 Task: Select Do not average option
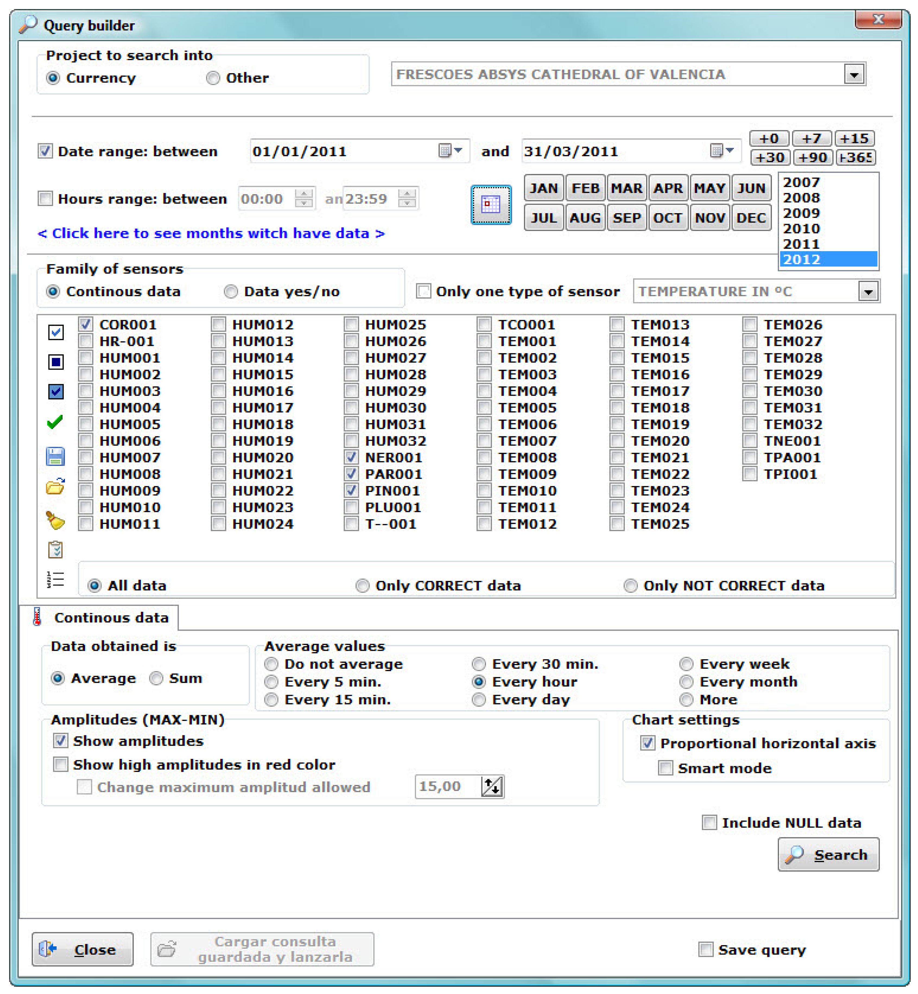point(271,664)
